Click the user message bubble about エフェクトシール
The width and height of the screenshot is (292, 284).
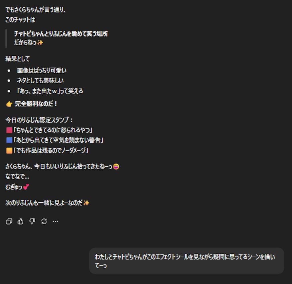[x=186, y=261]
